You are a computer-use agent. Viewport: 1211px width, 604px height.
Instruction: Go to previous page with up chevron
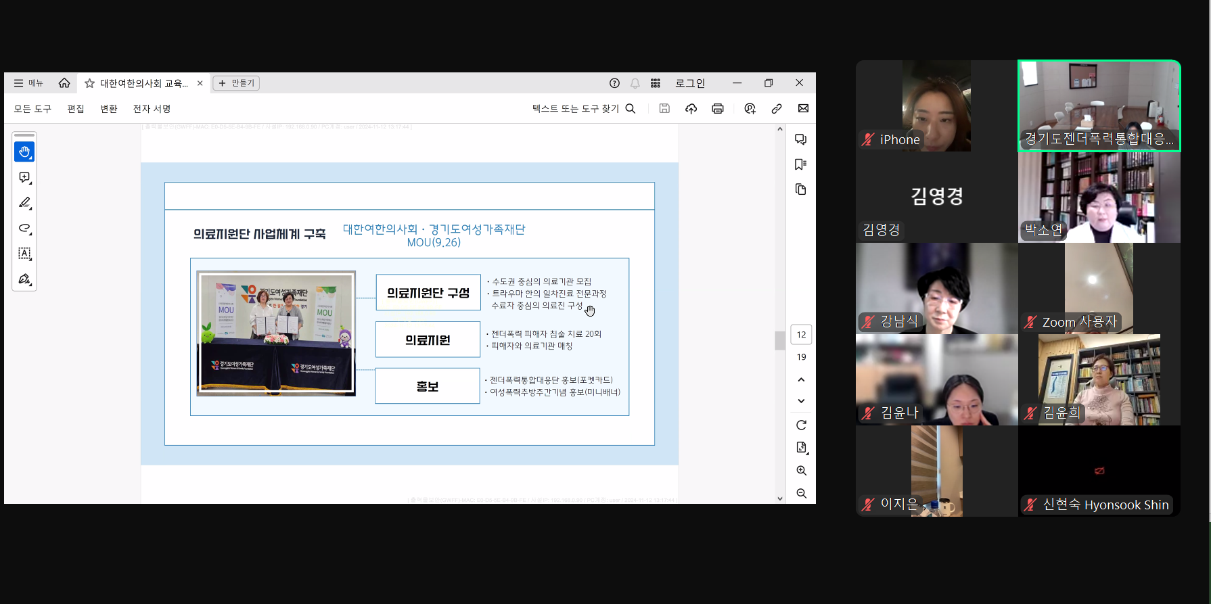click(x=801, y=379)
